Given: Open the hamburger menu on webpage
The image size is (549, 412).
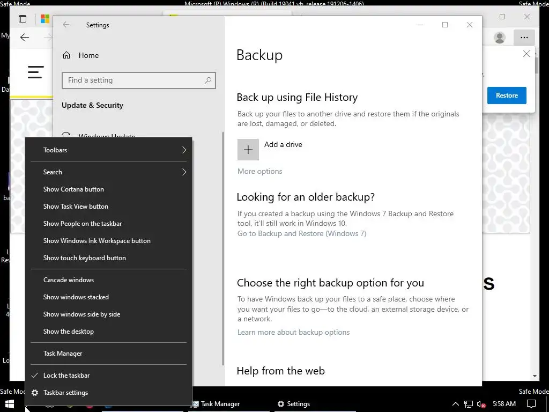Looking at the screenshot, I should 36,72.
